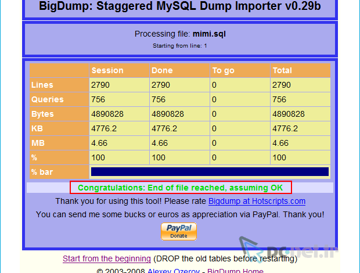Click the Congratulations End of file reached message

point(180,188)
